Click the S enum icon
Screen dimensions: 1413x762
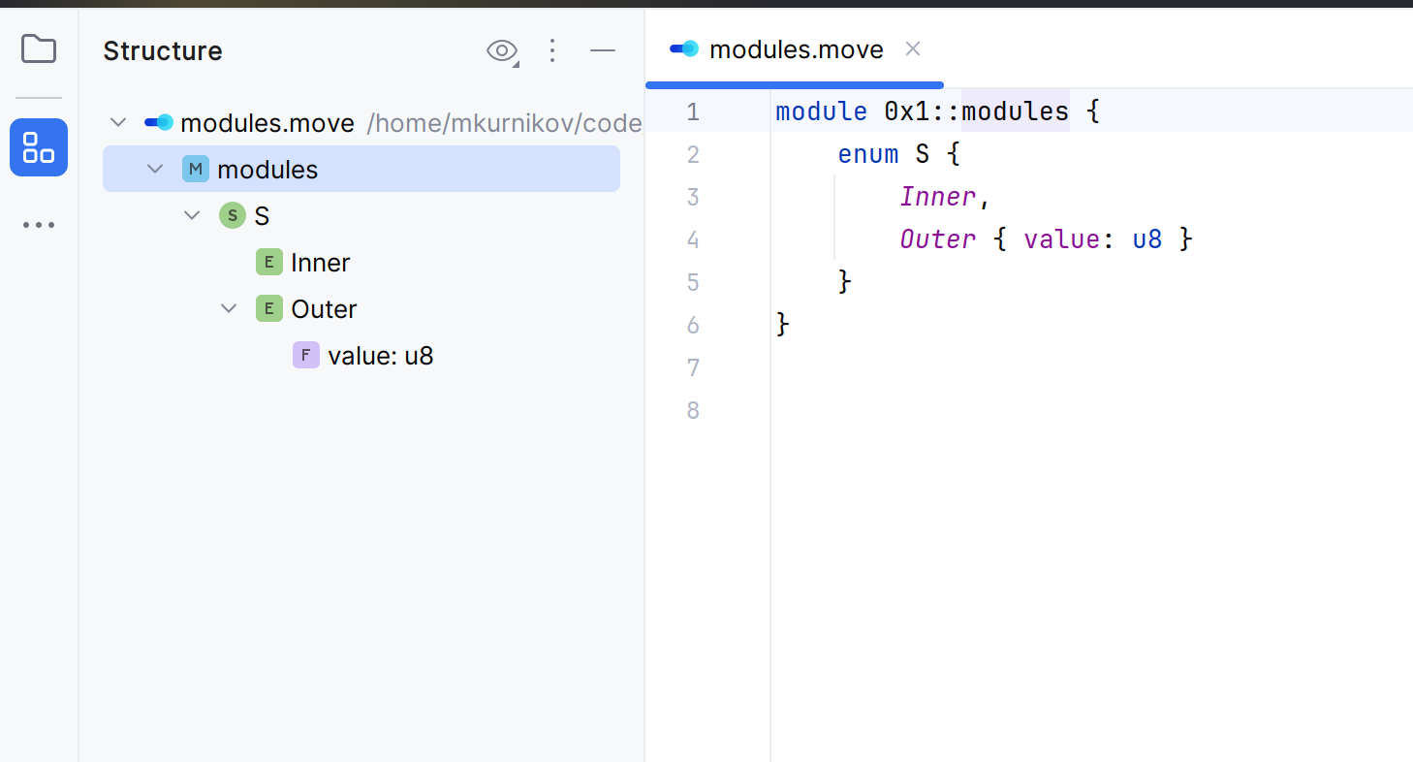click(233, 215)
